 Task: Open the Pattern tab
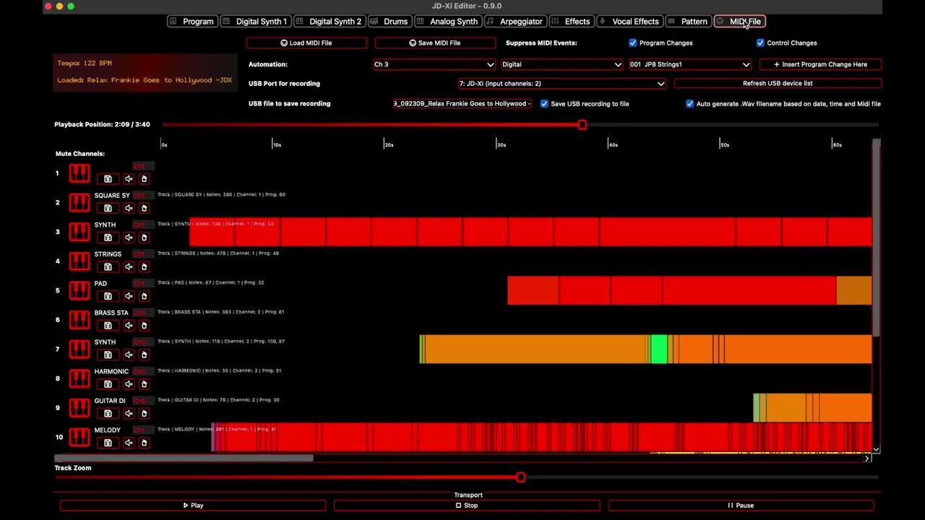pyautogui.click(x=688, y=22)
